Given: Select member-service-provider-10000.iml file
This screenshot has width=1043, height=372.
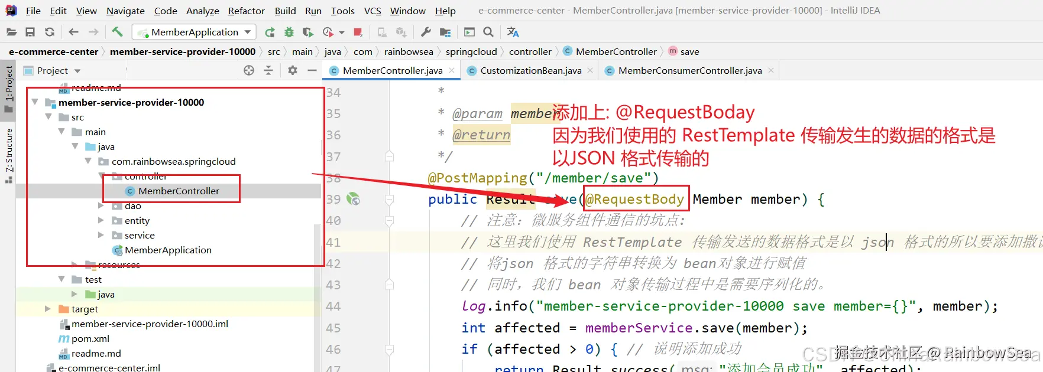Looking at the screenshot, I should (x=150, y=324).
